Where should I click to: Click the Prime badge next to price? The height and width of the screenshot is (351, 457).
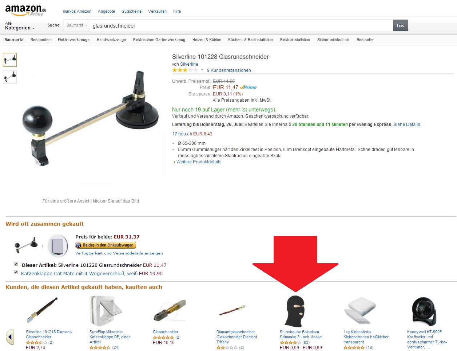pyautogui.click(x=248, y=87)
